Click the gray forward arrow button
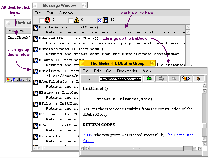The width and height of the screenshot is (209, 159). tap(161, 79)
